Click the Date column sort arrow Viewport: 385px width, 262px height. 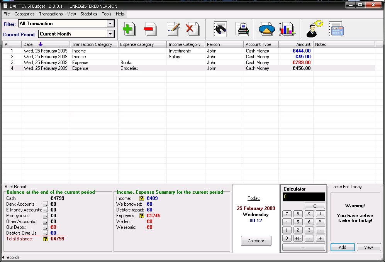(41, 44)
